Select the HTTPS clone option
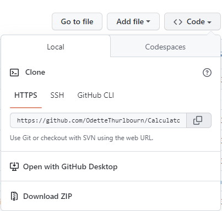Viewport: 222px width, 211px height. [x=26, y=96]
